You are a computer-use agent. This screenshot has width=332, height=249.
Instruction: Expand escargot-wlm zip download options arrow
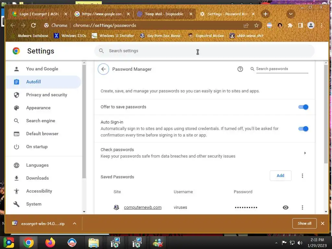(75, 223)
